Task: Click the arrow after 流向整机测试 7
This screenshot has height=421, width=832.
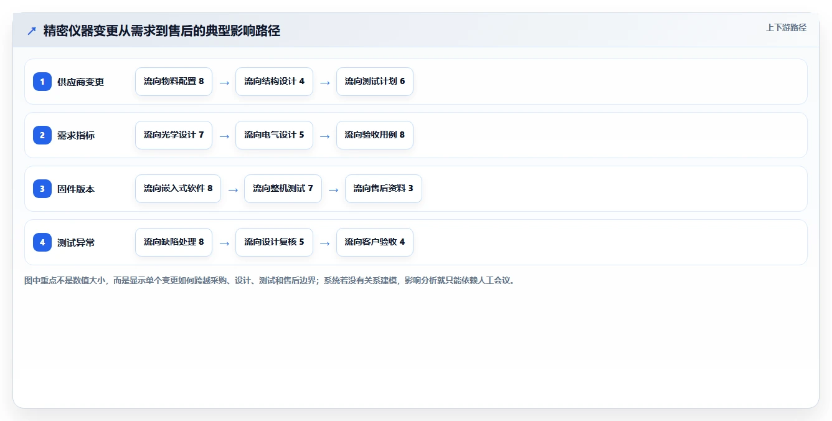Action: tap(333, 189)
